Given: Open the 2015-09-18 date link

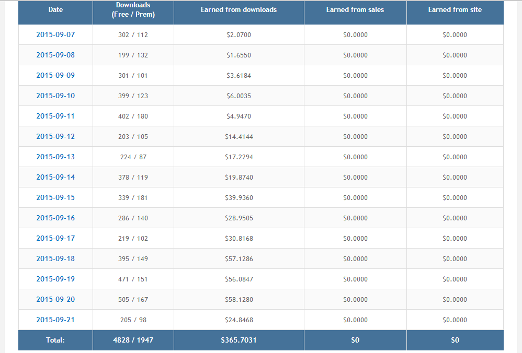Looking at the screenshot, I should [x=55, y=258].
